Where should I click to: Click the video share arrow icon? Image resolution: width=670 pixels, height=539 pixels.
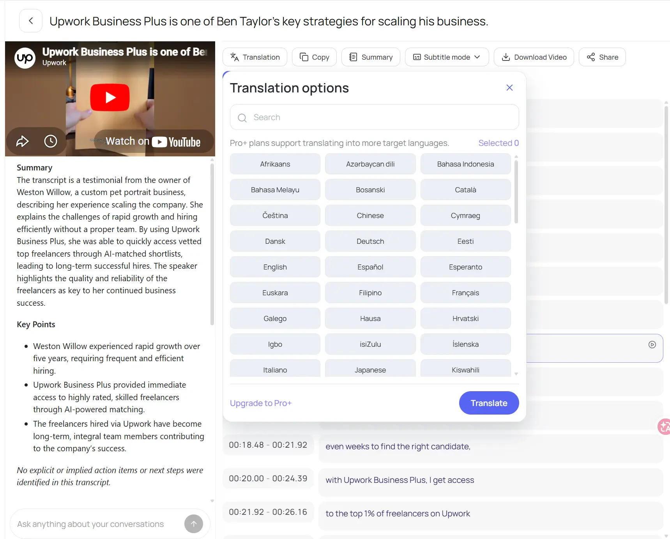22,141
